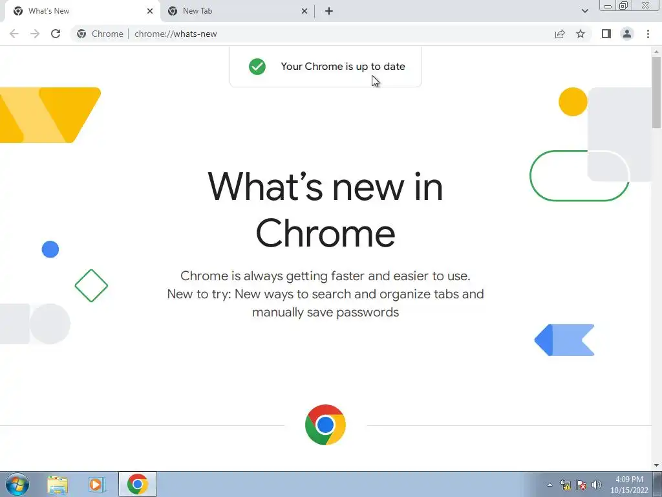662x497 pixels.
Task: Share this page via share icon
Action: pos(560,34)
